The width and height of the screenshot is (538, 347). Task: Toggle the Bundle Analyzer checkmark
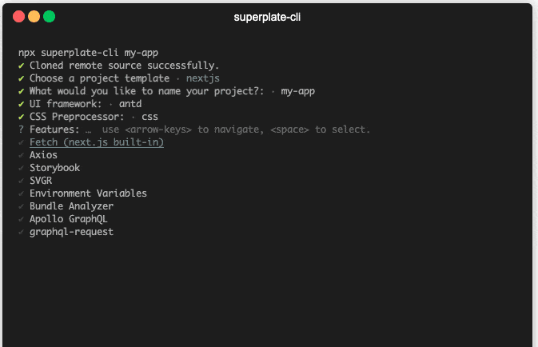click(x=22, y=206)
